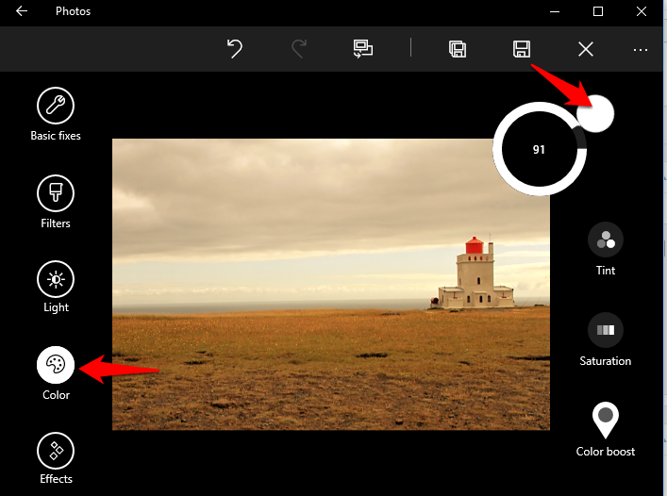Screen dimensions: 667x496
Task: Select the Light adjustments category
Action: (x=56, y=279)
